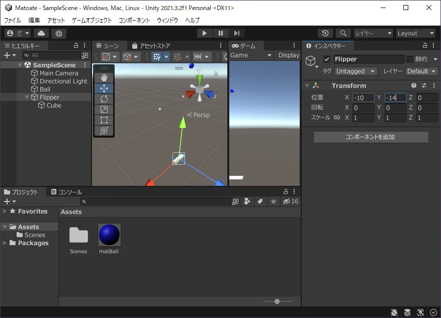Click the search by type icon in Project
The height and width of the screenshot is (318, 441).
(247, 201)
